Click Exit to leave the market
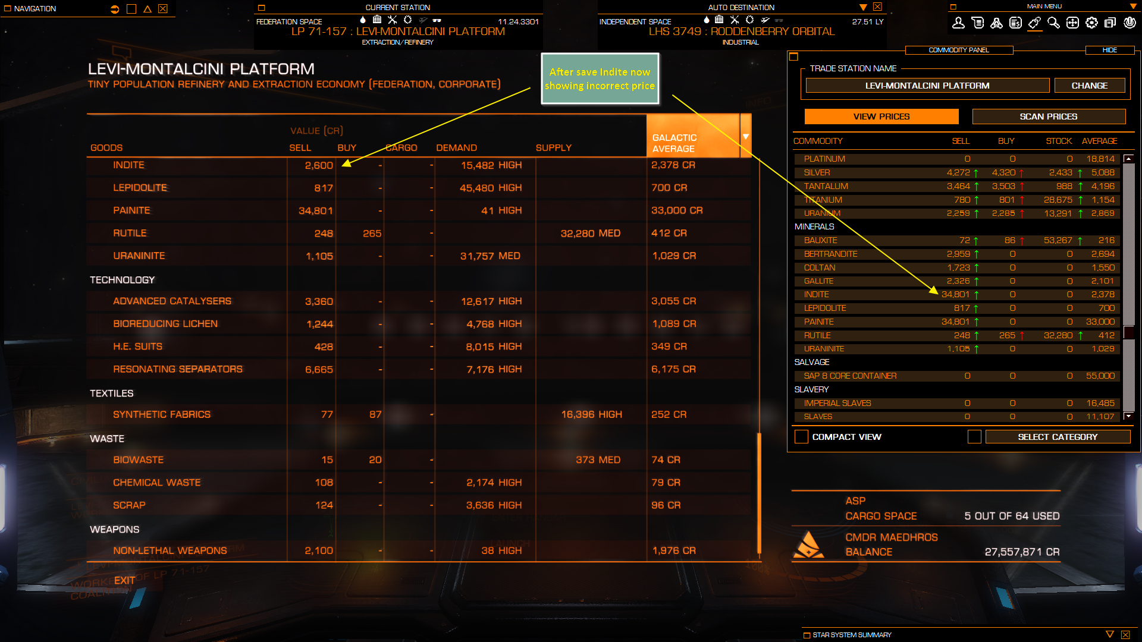Viewport: 1142px width, 642px height. [124, 580]
